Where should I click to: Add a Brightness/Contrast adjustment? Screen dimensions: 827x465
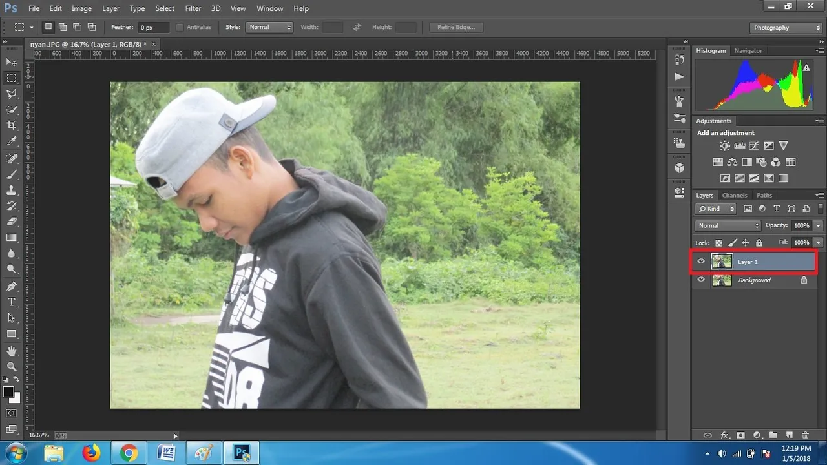pos(725,146)
